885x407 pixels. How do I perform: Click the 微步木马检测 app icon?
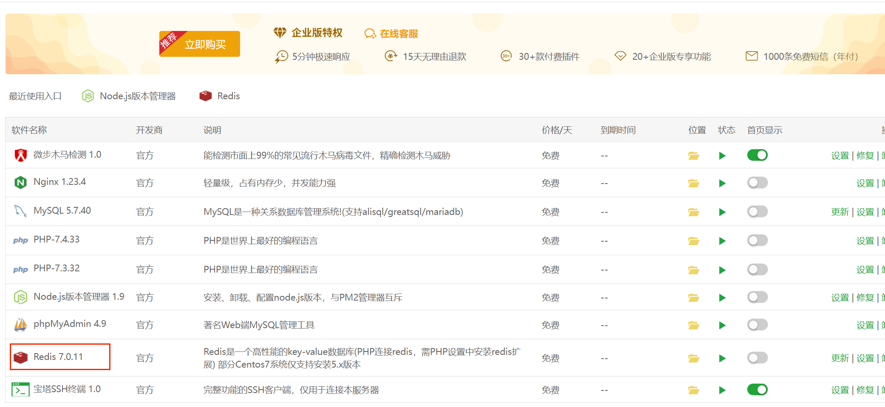[20, 155]
